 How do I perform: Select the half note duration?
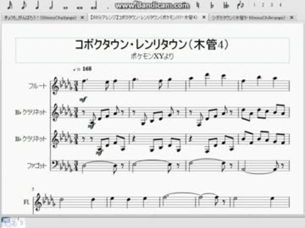(51, 5)
